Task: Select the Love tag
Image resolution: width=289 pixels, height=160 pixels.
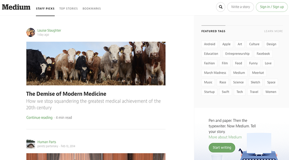Action: pos(268,63)
